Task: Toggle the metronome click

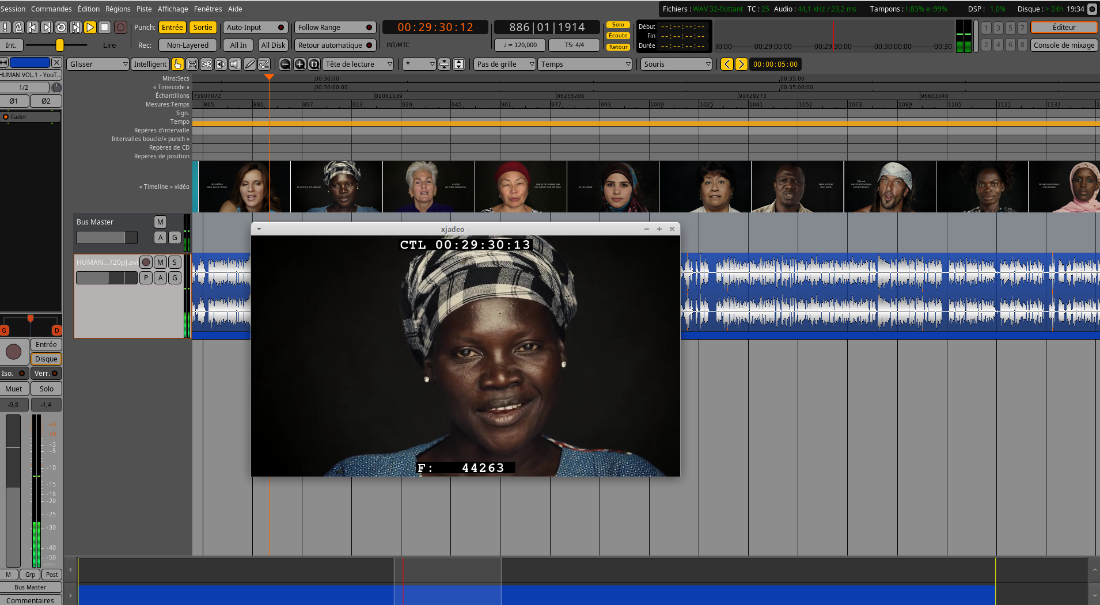Action: click(x=18, y=27)
